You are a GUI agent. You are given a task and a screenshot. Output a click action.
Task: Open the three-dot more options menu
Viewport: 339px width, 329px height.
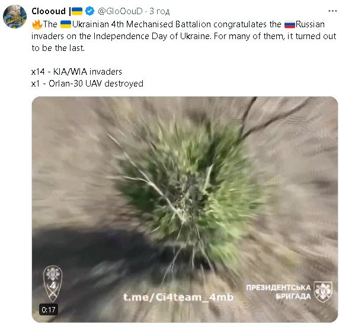click(x=332, y=11)
